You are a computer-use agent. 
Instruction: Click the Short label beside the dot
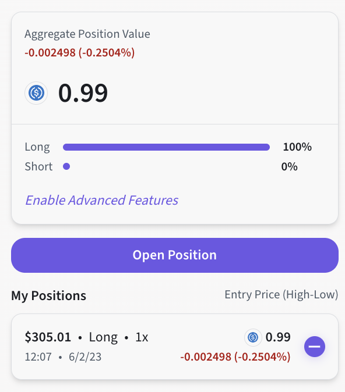tap(38, 166)
